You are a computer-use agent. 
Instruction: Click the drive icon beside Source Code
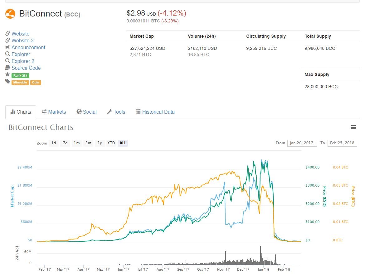pos(7,68)
